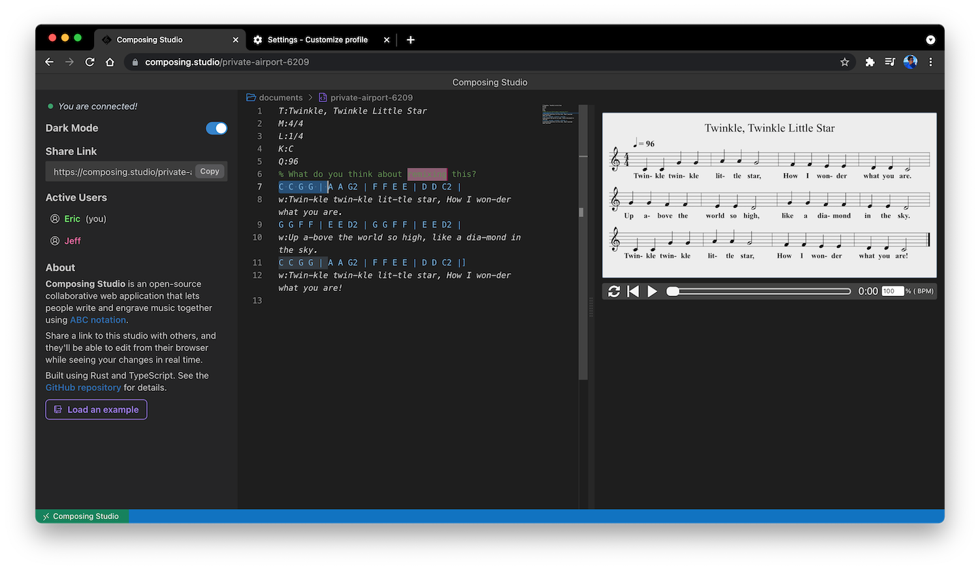Open a new browser tab
980x570 pixels.
point(410,40)
